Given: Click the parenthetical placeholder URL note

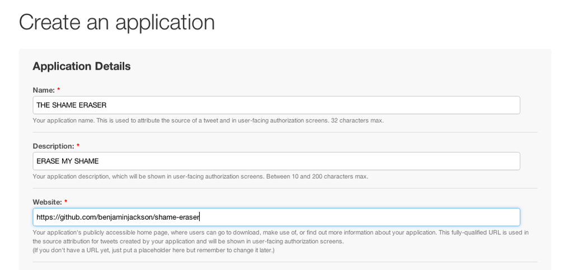Looking at the screenshot, I should tap(153, 250).
